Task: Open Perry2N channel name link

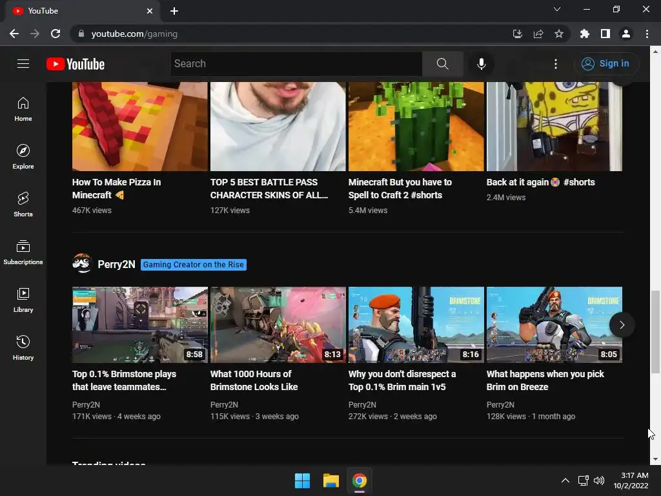Action: click(116, 264)
